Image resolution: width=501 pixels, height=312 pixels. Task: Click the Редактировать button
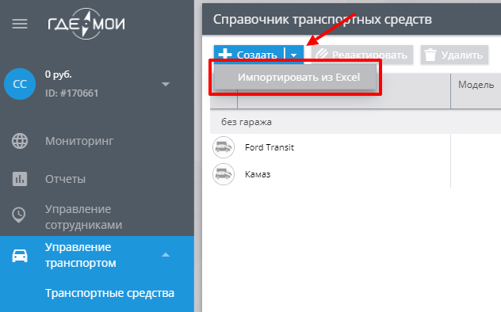[x=362, y=55]
